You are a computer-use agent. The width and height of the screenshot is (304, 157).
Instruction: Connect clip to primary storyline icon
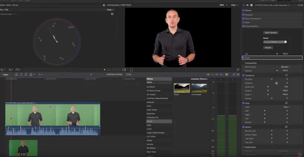16,74
